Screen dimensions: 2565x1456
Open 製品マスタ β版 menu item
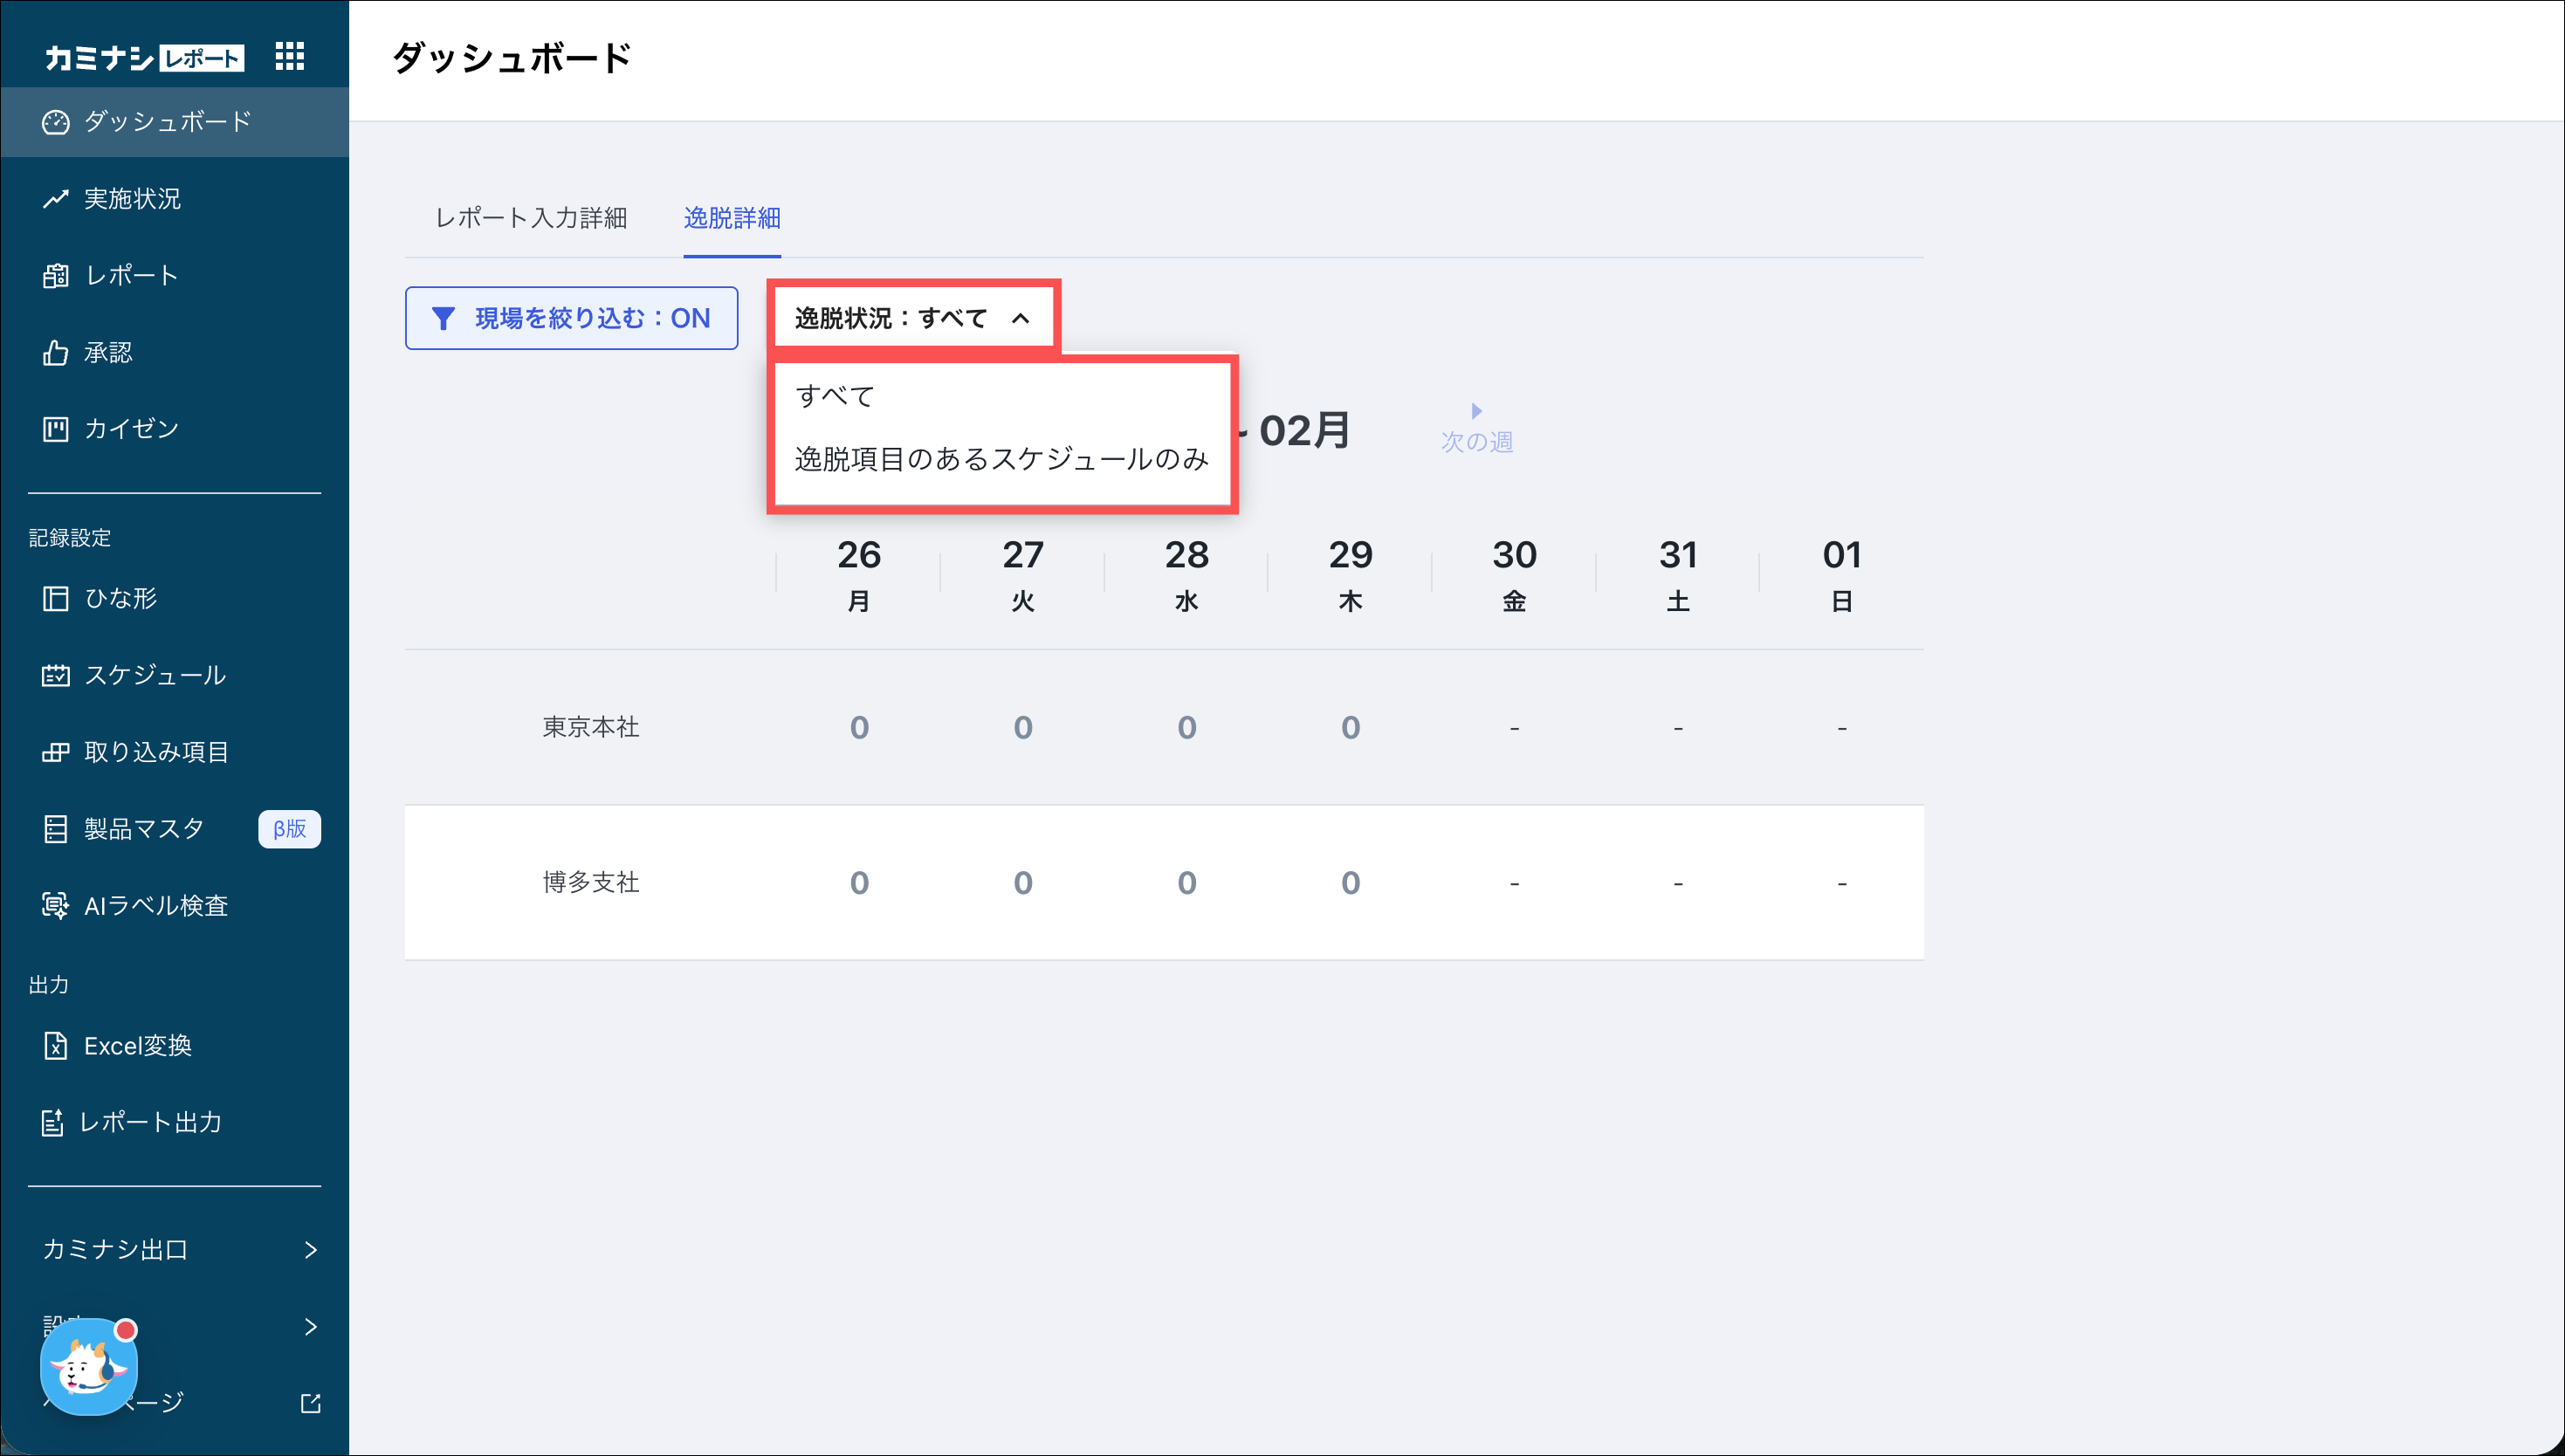tap(145, 829)
